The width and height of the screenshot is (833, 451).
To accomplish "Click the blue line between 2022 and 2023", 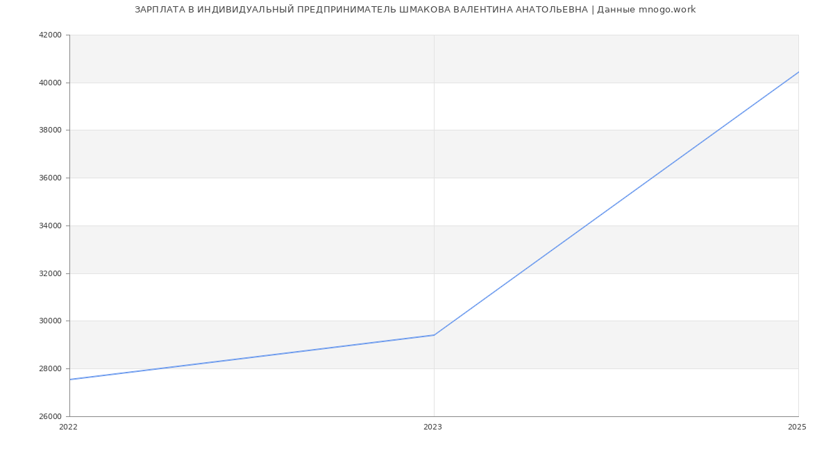I will click(252, 357).
